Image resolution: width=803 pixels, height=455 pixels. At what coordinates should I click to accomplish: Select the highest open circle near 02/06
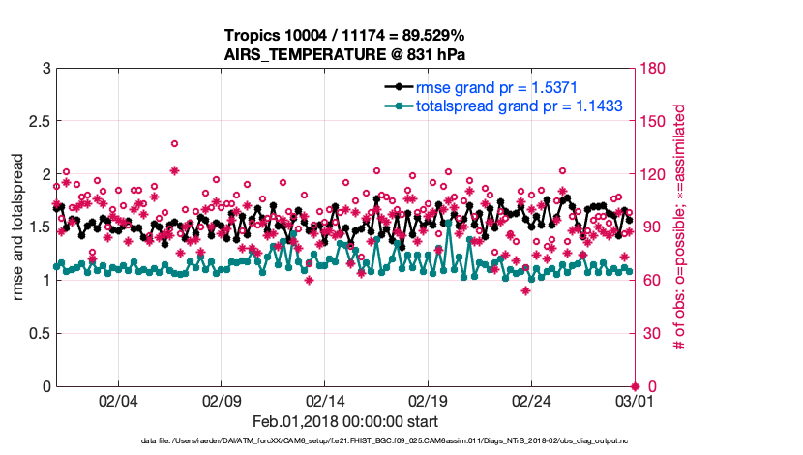[174, 144]
